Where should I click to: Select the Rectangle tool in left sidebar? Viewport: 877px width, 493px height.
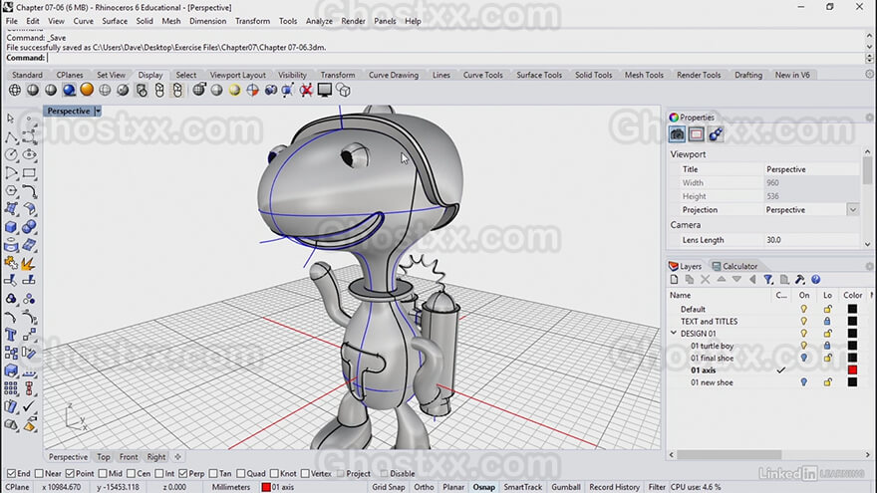29,172
